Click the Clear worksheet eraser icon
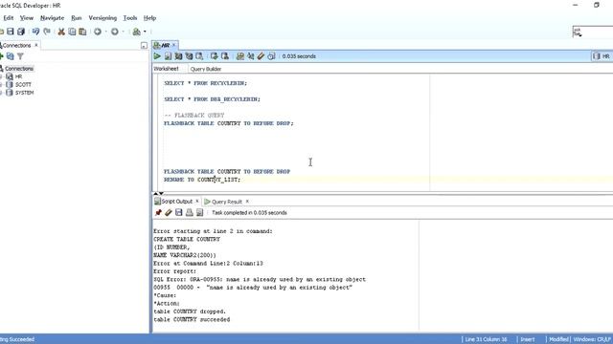The width and height of the screenshot is (613, 344). pyautogui.click(x=261, y=56)
